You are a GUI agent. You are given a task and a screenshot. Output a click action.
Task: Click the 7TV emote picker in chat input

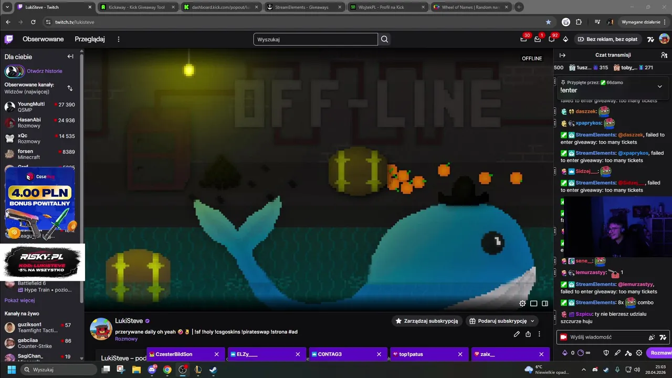pos(663,337)
